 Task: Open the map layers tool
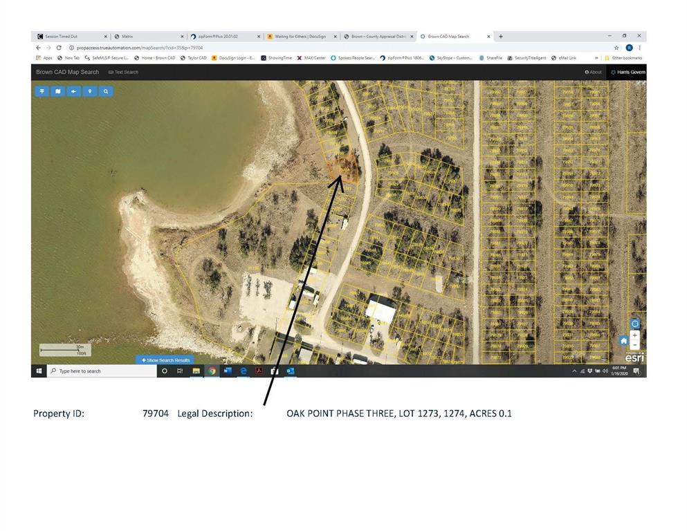(x=42, y=91)
